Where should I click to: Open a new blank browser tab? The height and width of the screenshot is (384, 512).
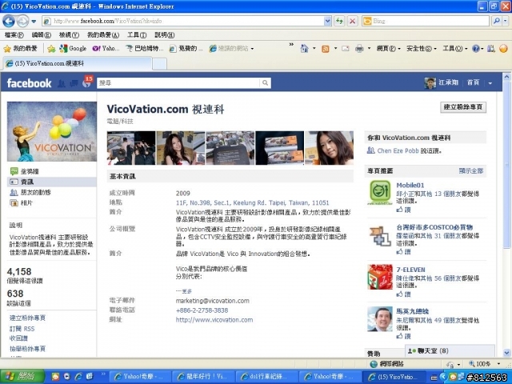159,64
